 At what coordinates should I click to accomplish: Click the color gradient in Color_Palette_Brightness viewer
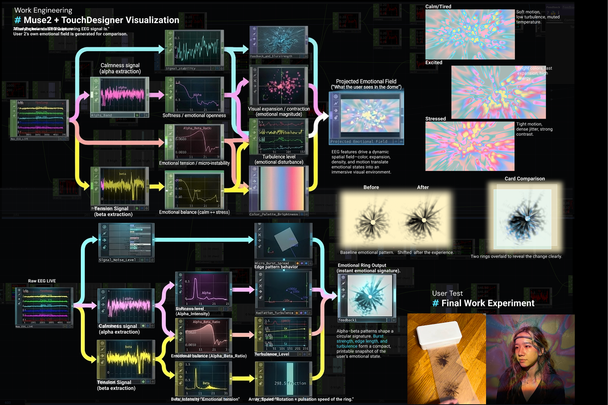282,188
